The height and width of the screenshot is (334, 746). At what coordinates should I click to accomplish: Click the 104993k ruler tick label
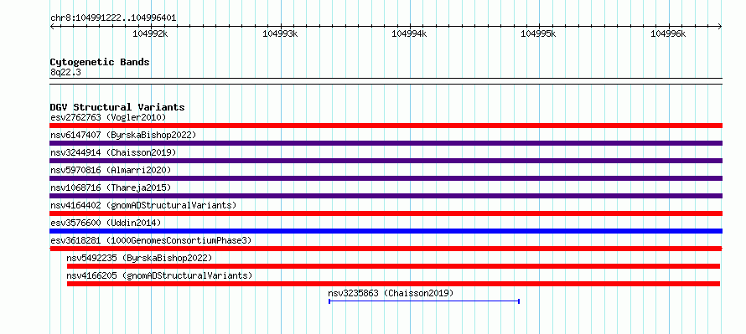click(280, 33)
